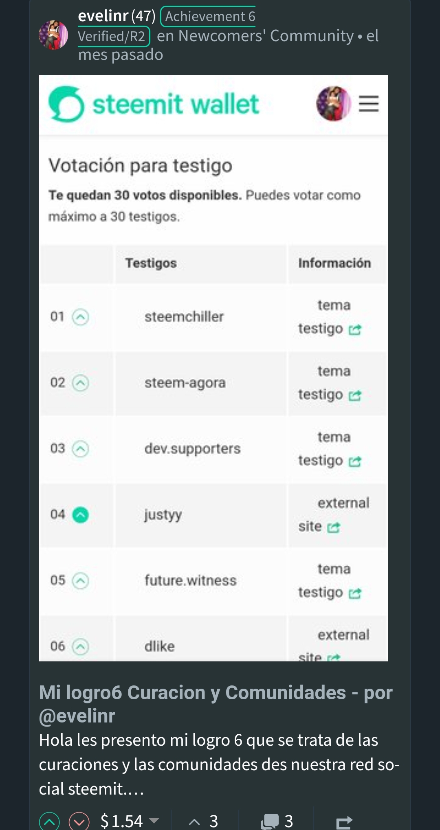Tap evelinr's avatar beside the username
This screenshot has width=440, height=830.
click(53, 35)
